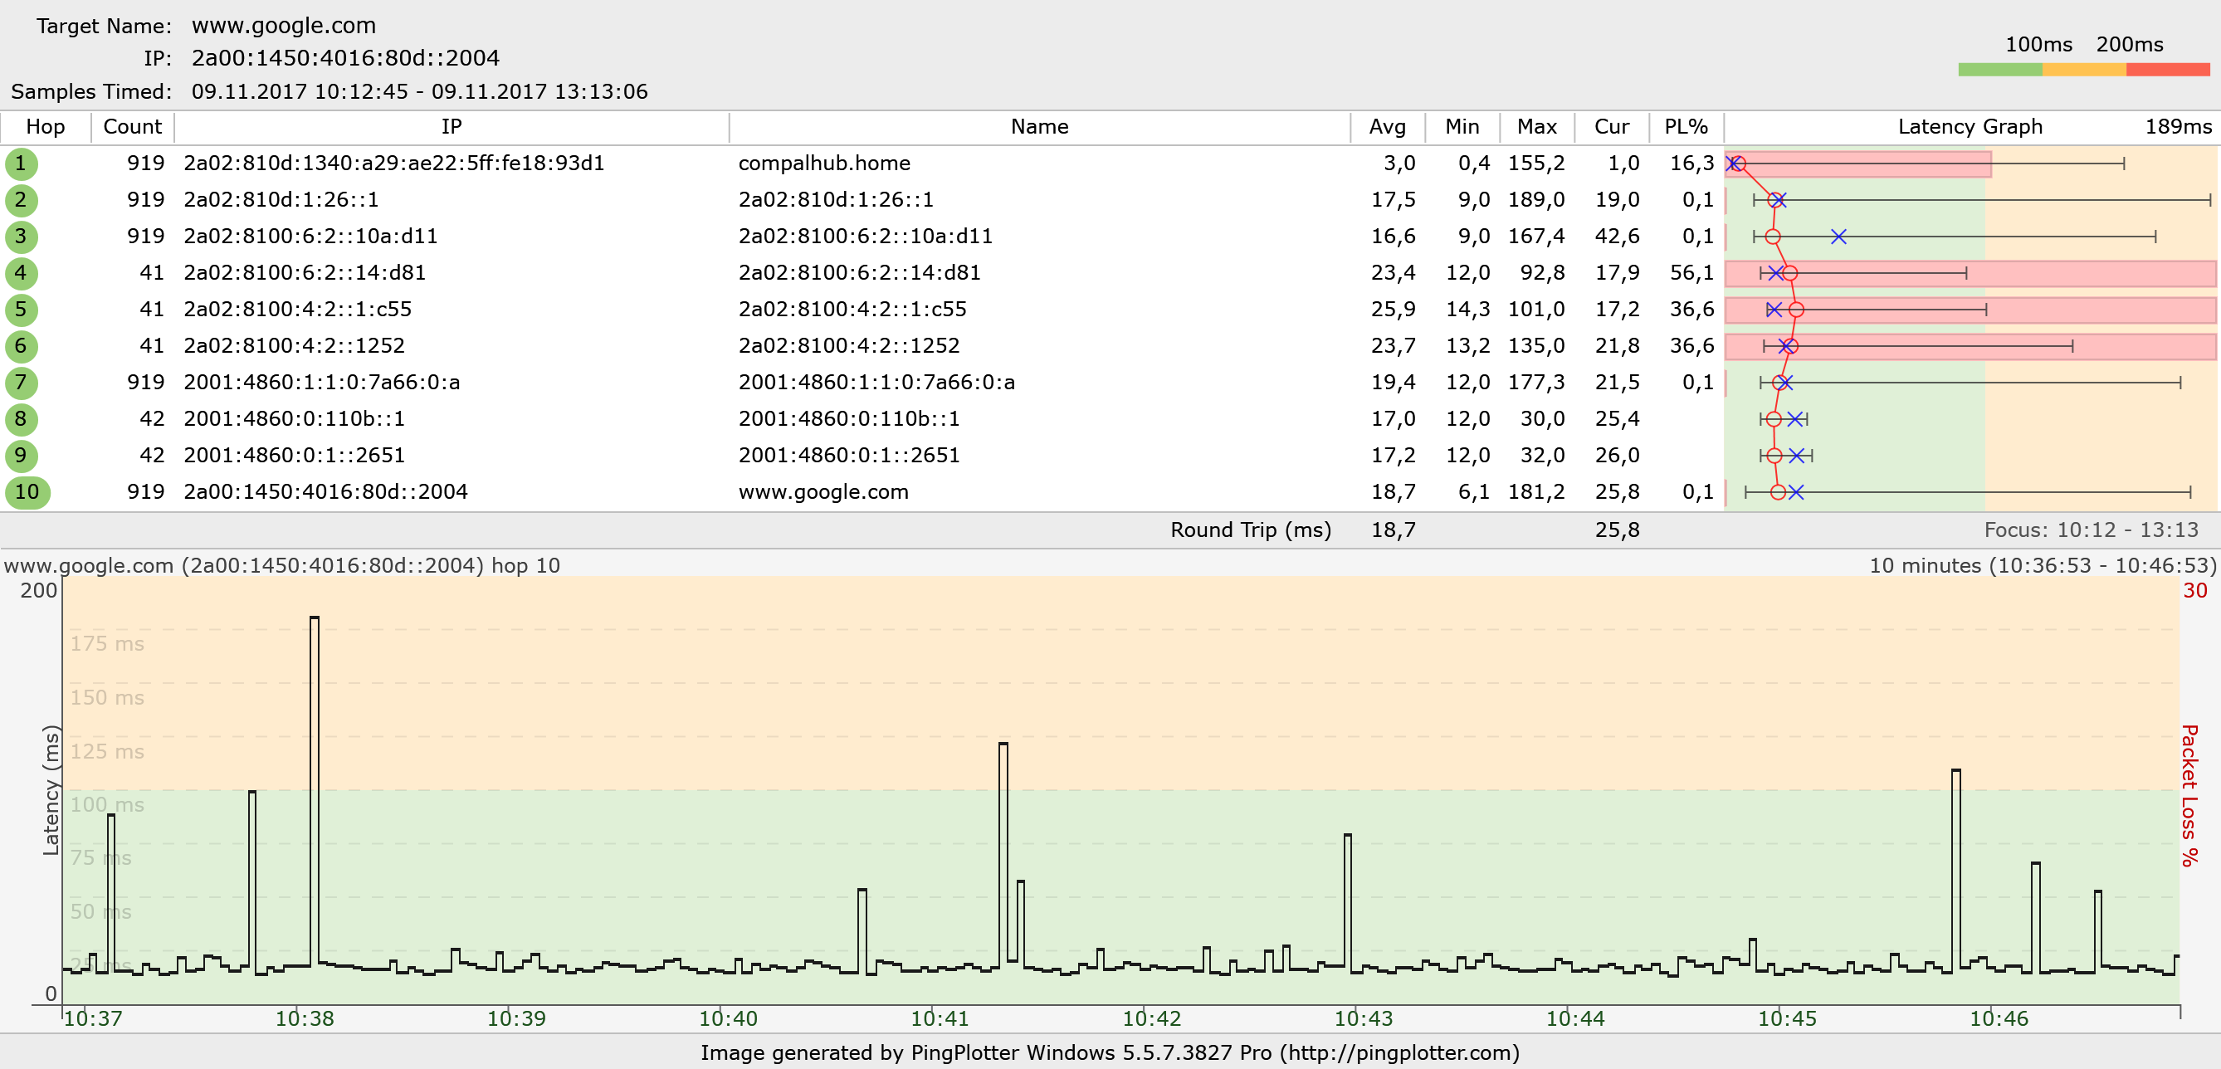Click the green hop 7 circle icon
The height and width of the screenshot is (1069, 2221).
pyautogui.click(x=21, y=383)
